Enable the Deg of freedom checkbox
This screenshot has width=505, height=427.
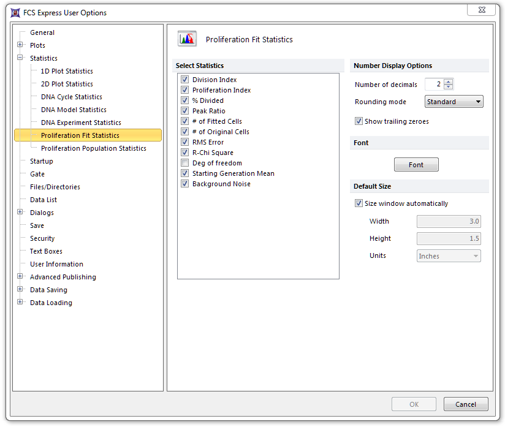click(185, 163)
